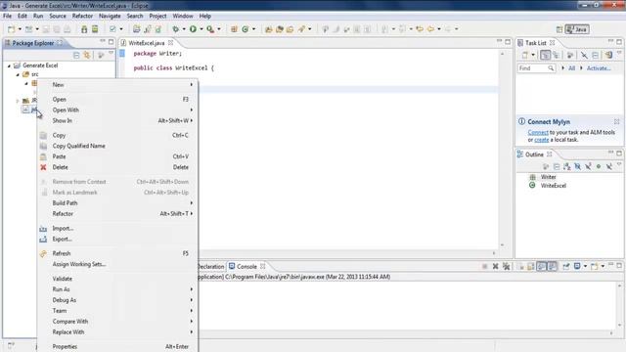Open the Debug button dropdown arrow
626x352 pixels.
tap(184, 29)
